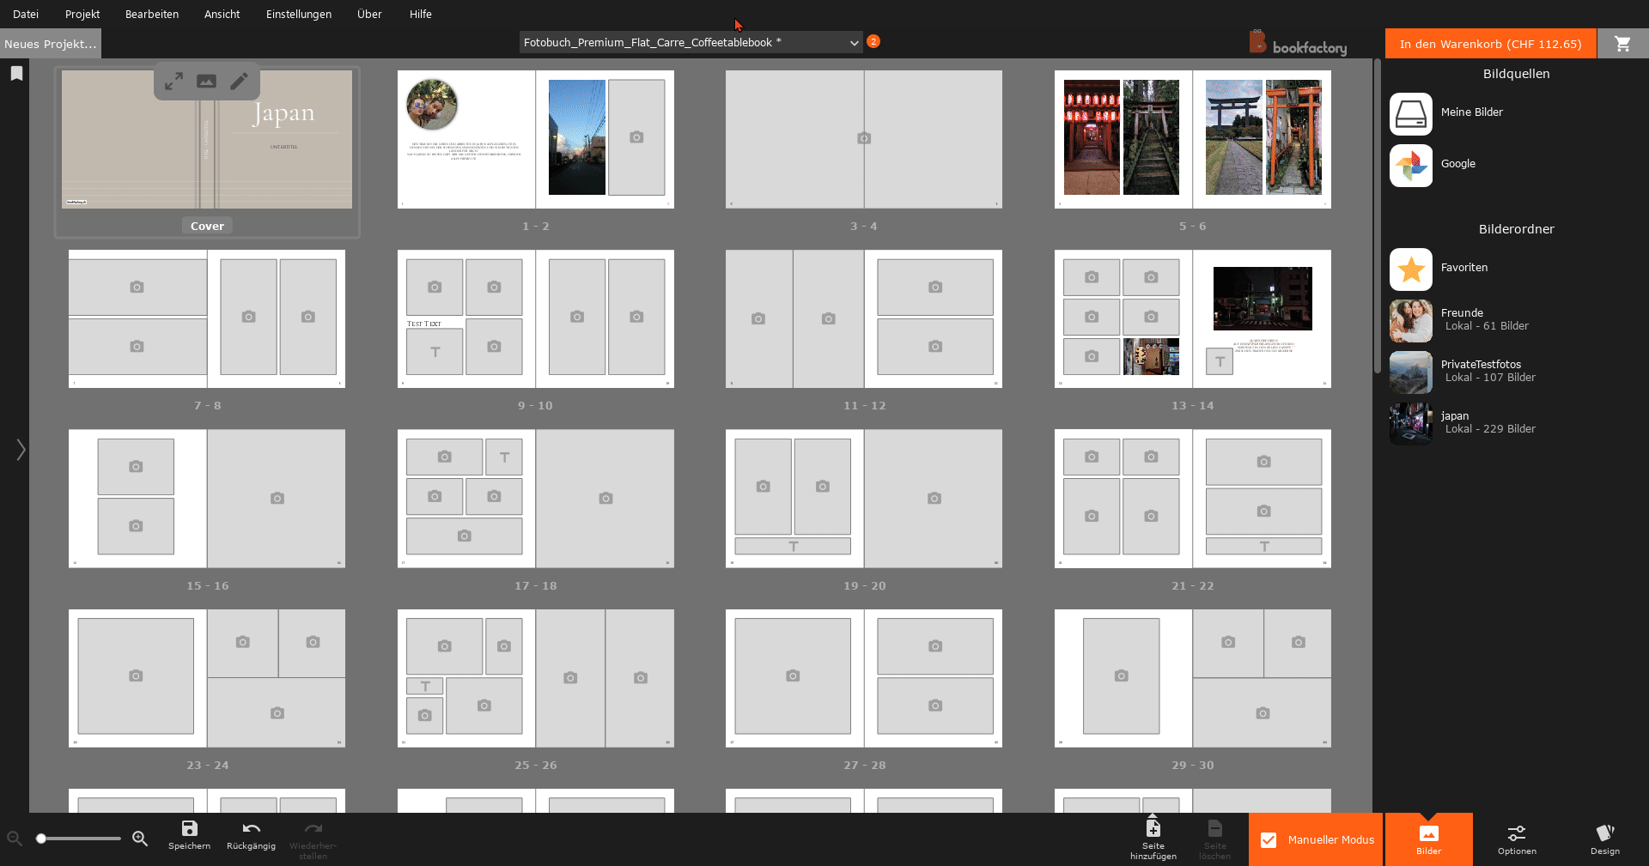
Task: Select page spread 19 - 20
Action: tap(864, 499)
